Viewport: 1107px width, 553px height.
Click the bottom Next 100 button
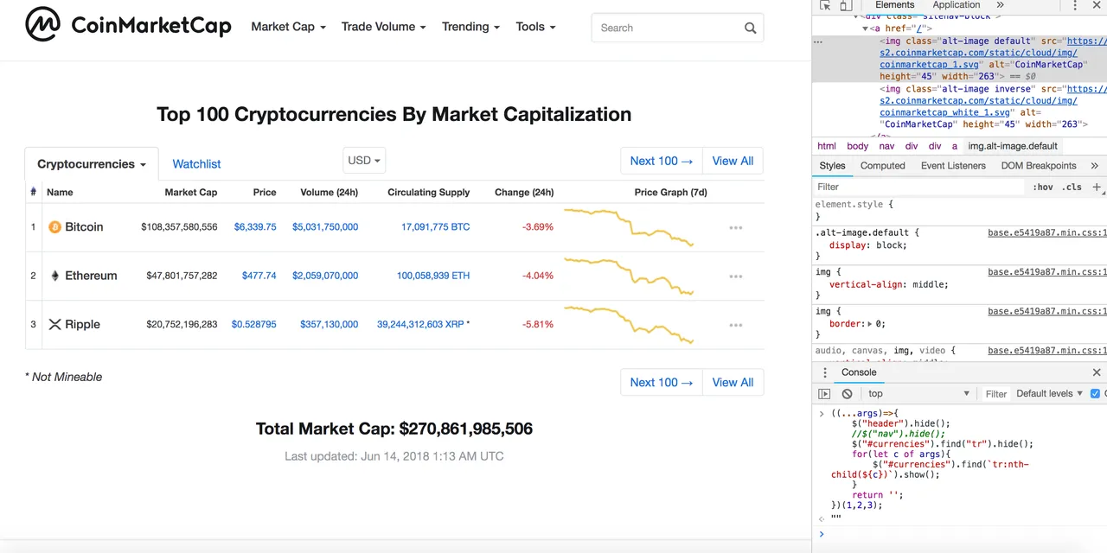(661, 382)
